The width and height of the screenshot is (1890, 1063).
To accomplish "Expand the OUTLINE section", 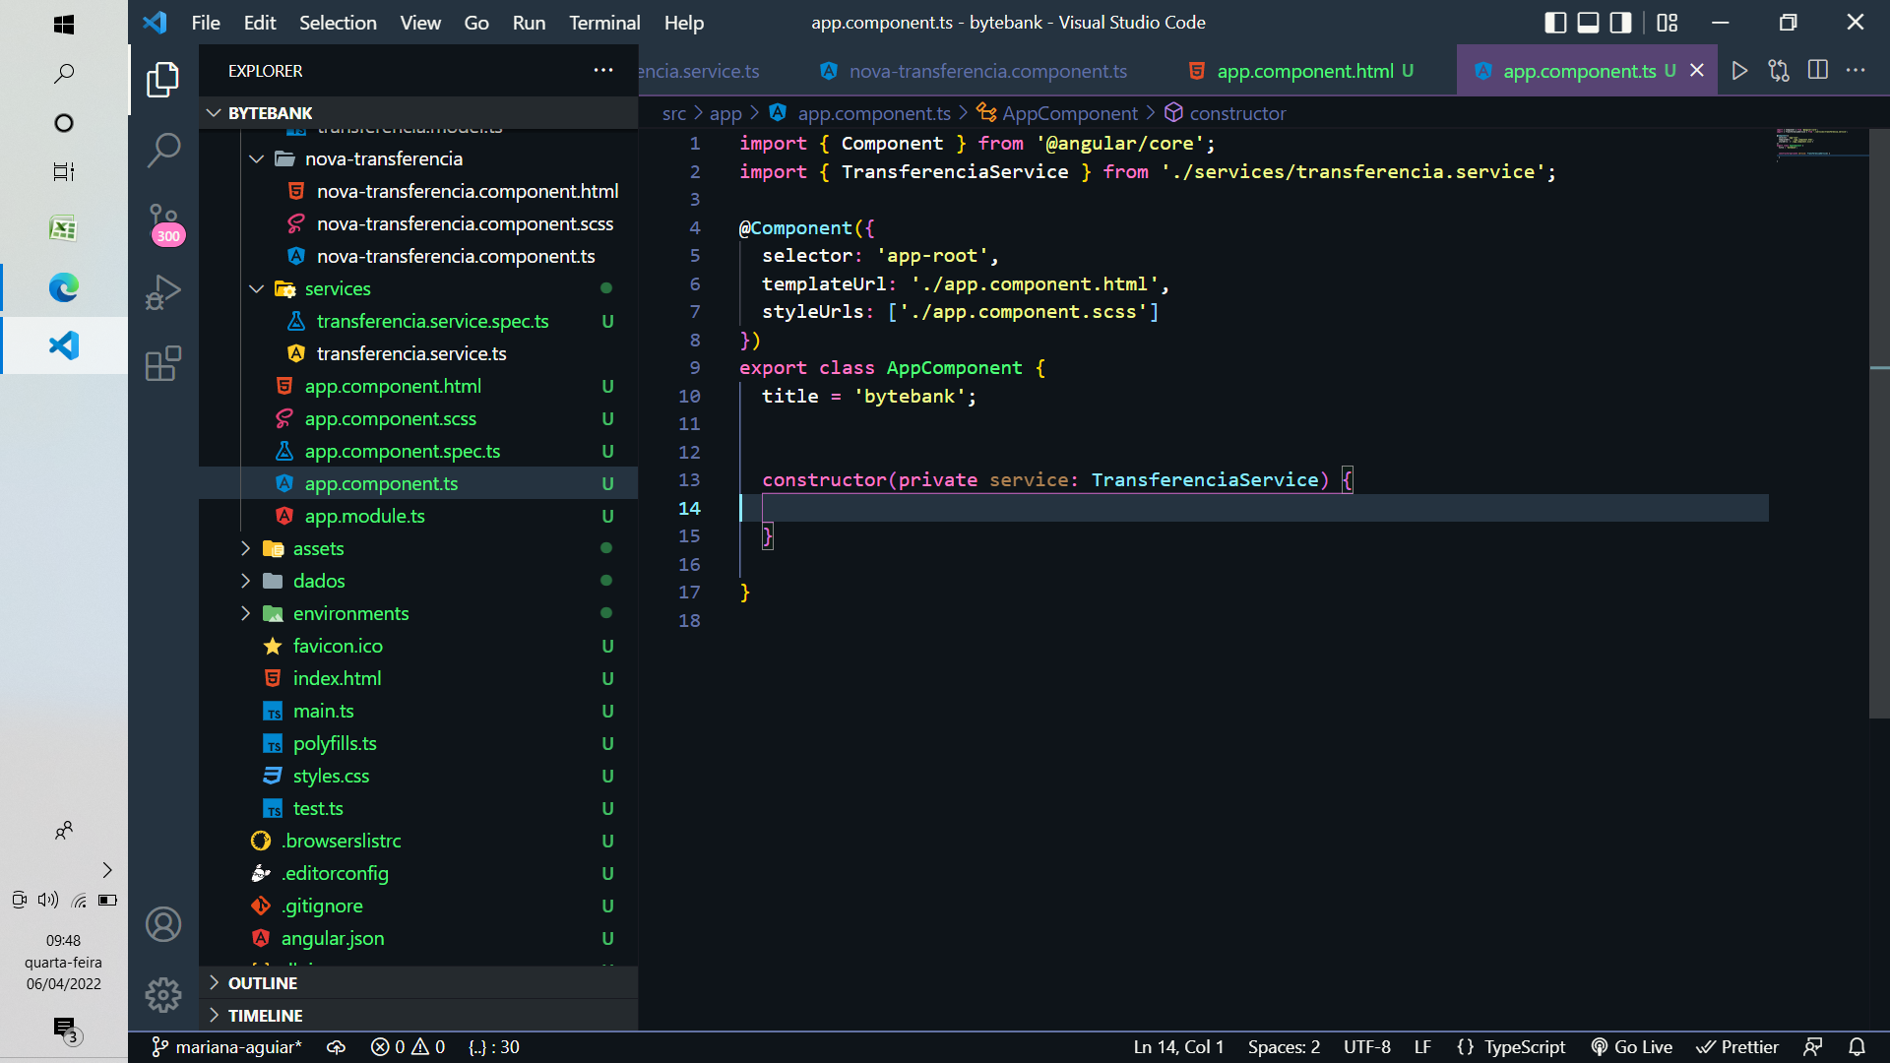I will (418, 983).
